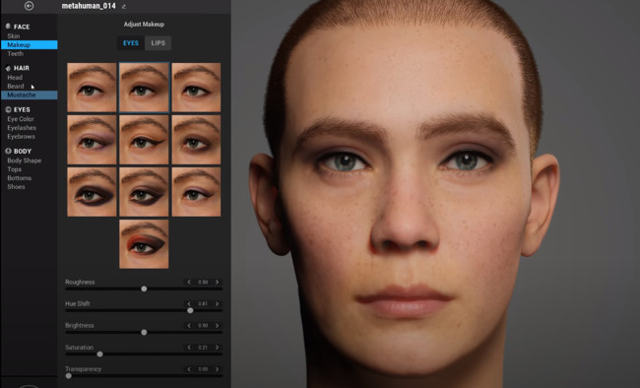Click the Saturation slider handle
The width and height of the screenshot is (640, 388).
point(99,355)
